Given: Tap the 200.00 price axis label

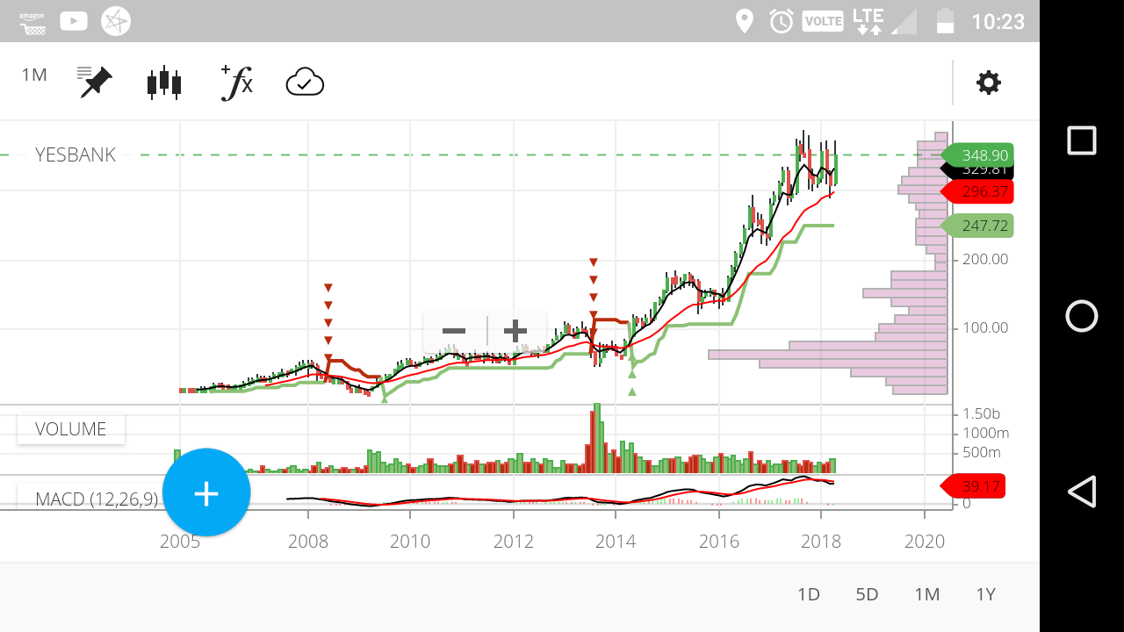Looking at the screenshot, I should 985,259.
